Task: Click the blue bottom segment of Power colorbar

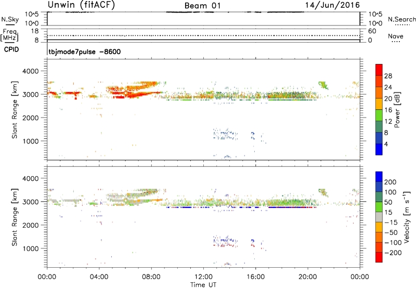Action: point(379,149)
